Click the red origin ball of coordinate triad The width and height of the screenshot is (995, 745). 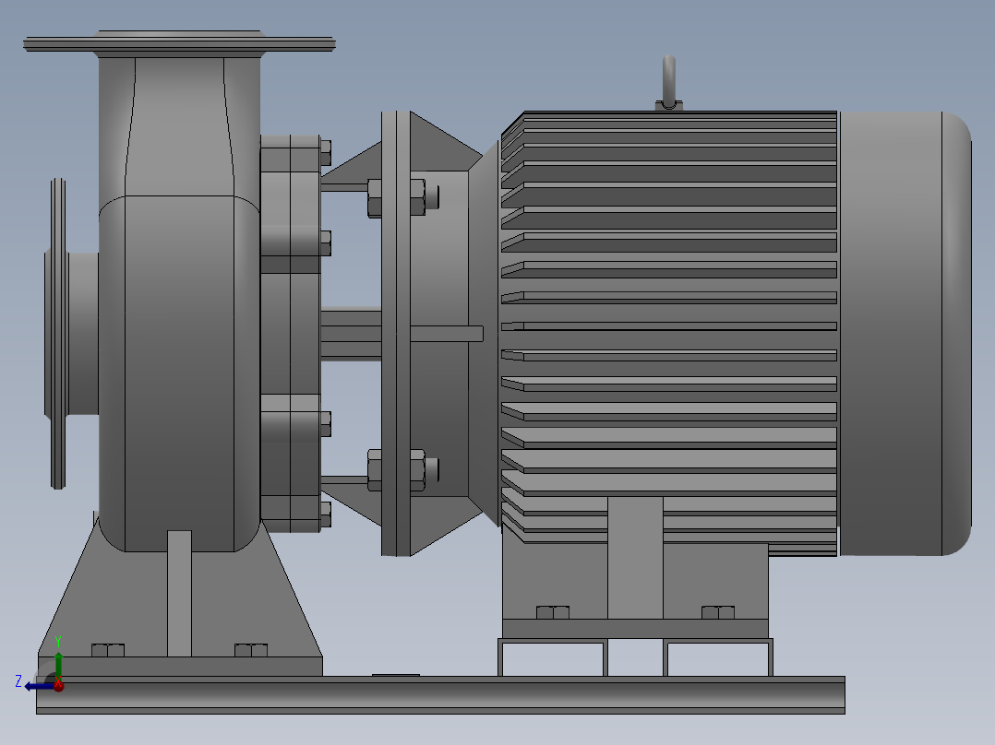pyautogui.click(x=58, y=685)
